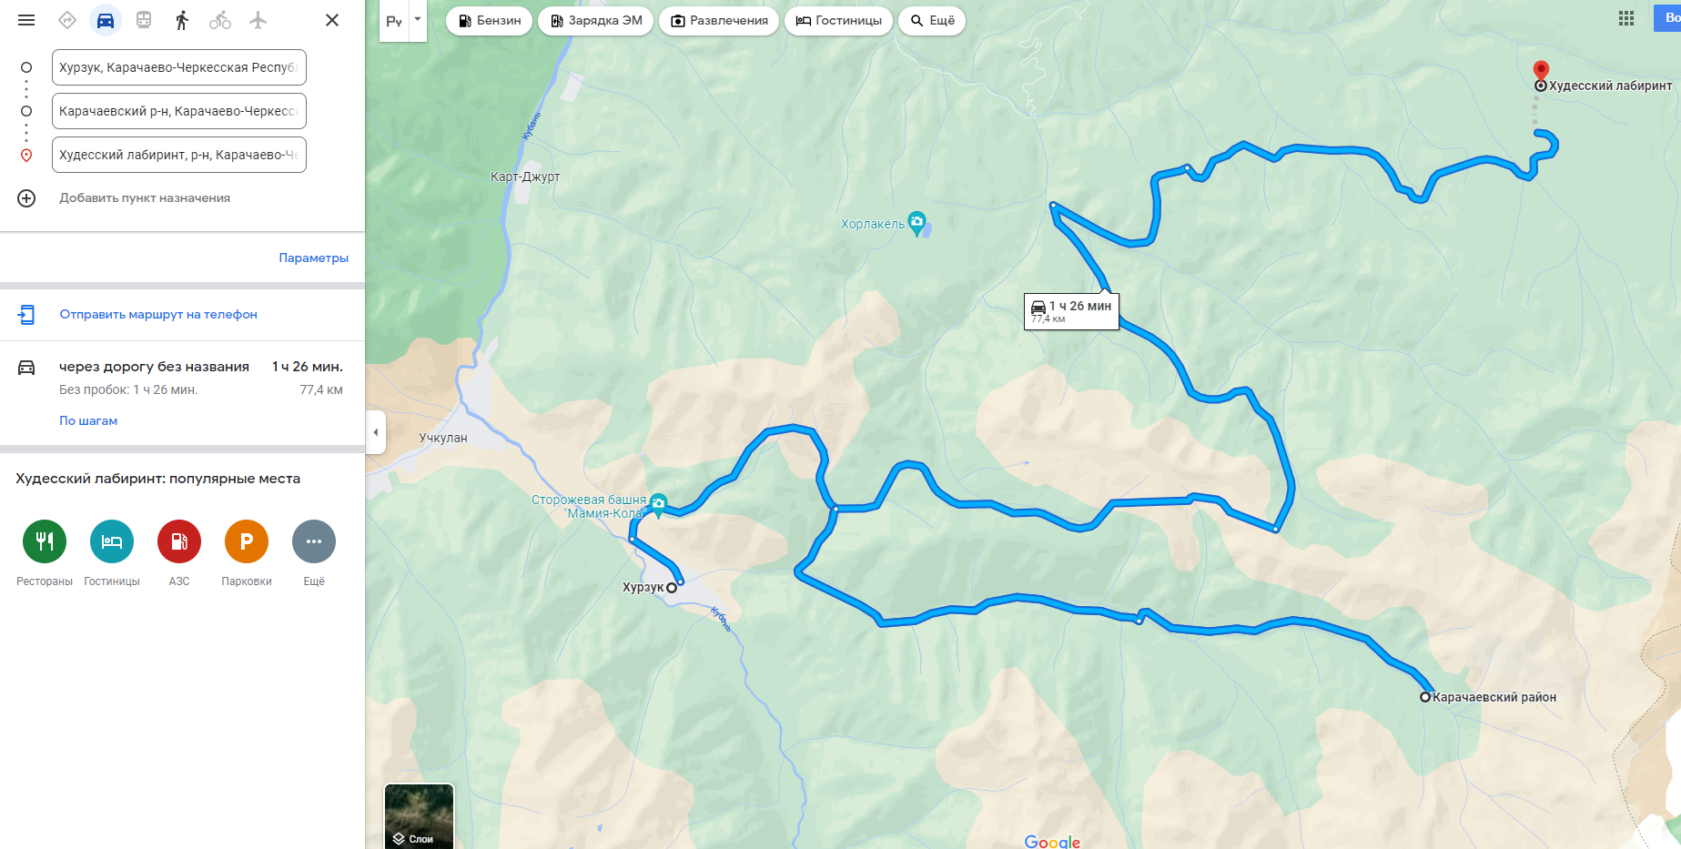Expand Ещё popular places options
The width and height of the screenshot is (1681, 849).
314,541
